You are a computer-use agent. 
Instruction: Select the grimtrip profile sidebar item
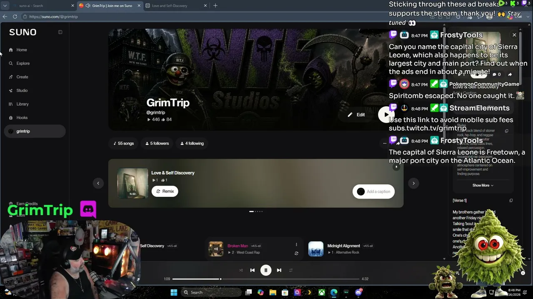tap(35, 131)
